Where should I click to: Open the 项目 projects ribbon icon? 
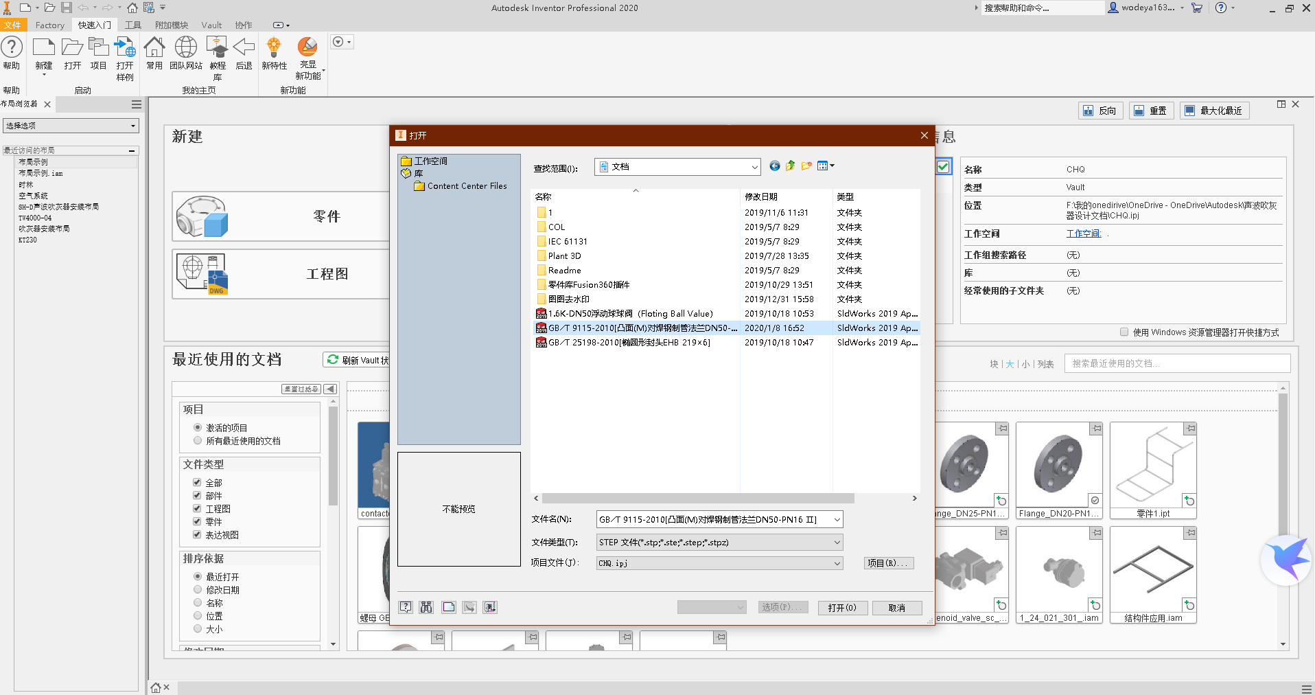coord(99,47)
